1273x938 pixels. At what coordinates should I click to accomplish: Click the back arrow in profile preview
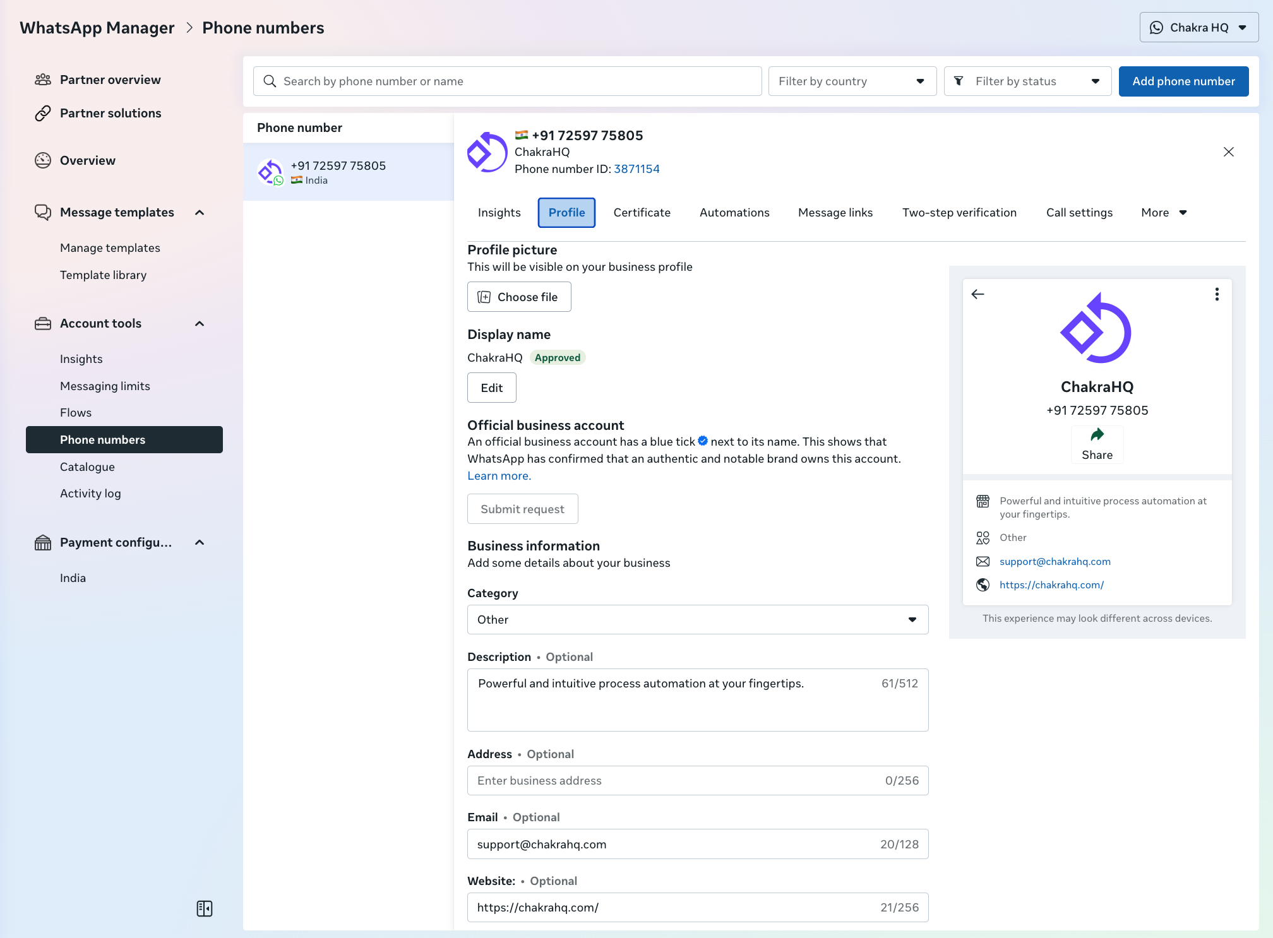[977, 294]
